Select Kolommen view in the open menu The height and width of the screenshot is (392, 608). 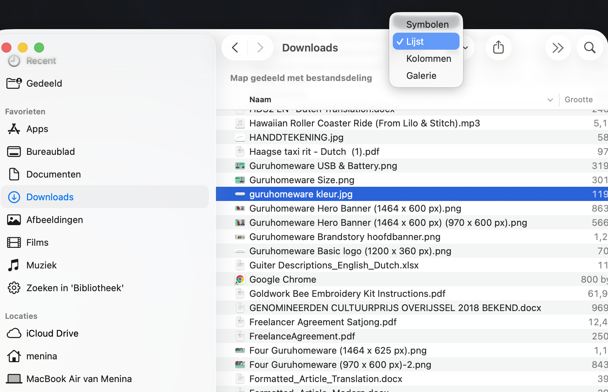coord(428,58)
